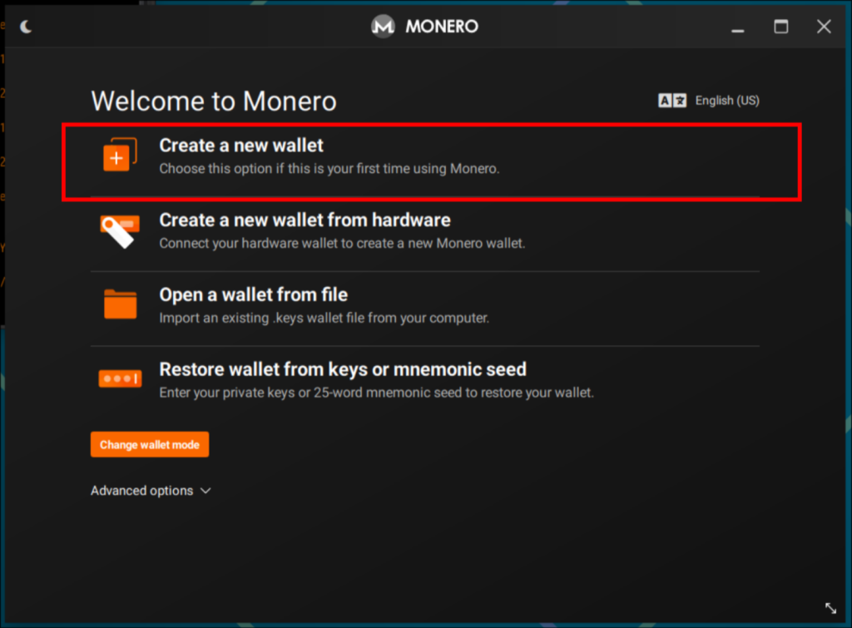852x628 pixels.
Task: Click the mnemonic seed dots icon
Action: coord(119,378)
